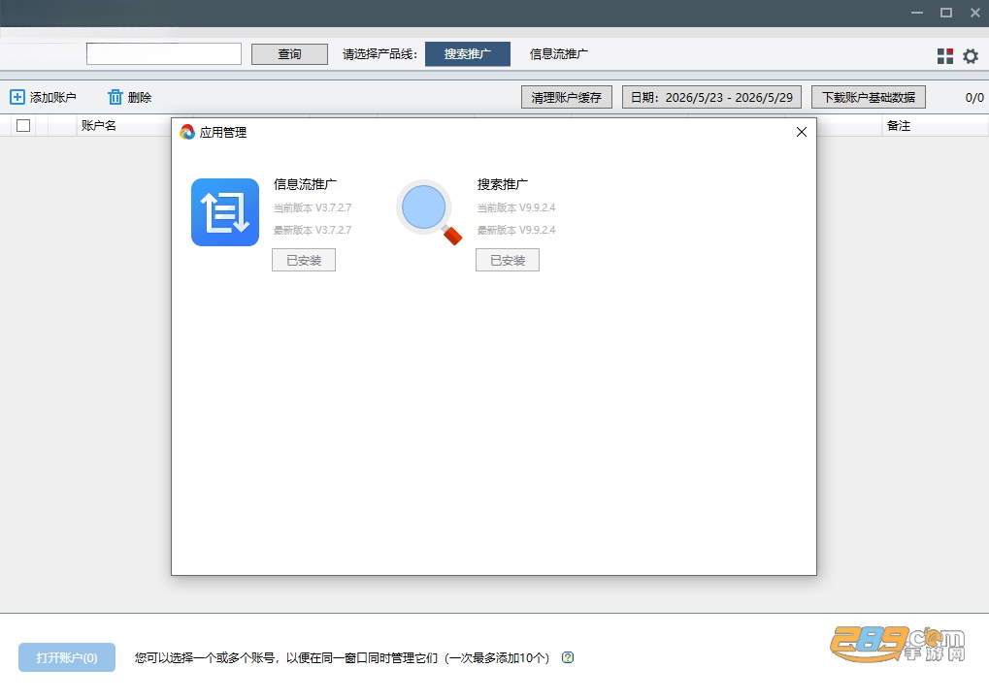989x700 pixels.
Task: Click the 备注 column header
Action: pos(898,125)
